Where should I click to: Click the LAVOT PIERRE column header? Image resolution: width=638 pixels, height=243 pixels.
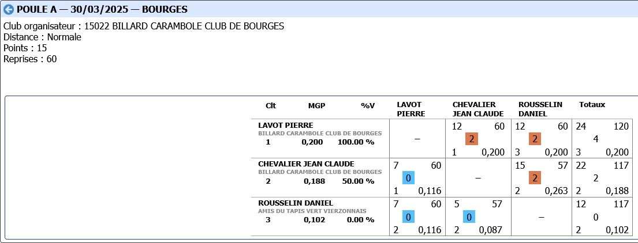411,109
